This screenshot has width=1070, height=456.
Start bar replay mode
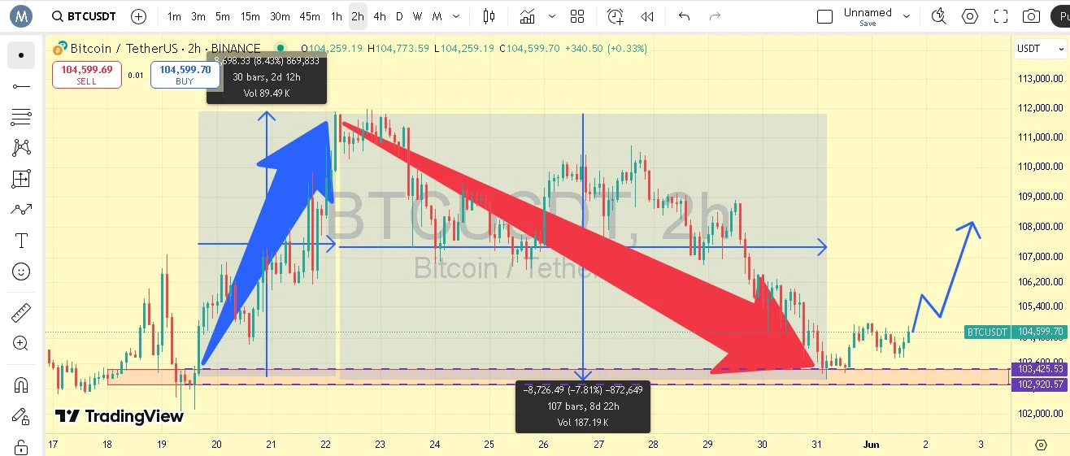tap(647, 16)
